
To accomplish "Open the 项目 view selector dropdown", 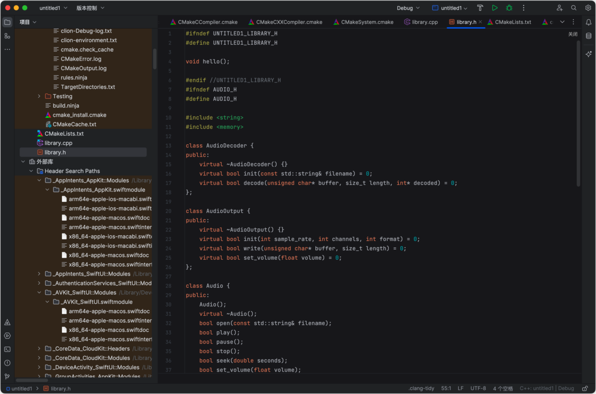I will point(28,22).
